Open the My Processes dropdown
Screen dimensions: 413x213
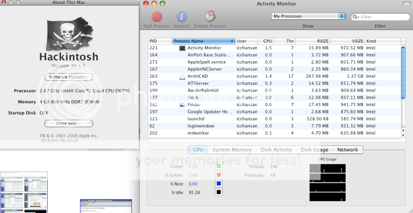[308, 16]
